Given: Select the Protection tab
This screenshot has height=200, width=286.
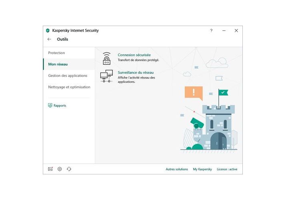Looking at the screenshot, I should pyautogui.click(x=56, y=53).
